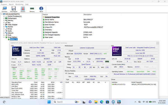Select Audio in the tree
168x105 pixels.
[x=10, y=31]
